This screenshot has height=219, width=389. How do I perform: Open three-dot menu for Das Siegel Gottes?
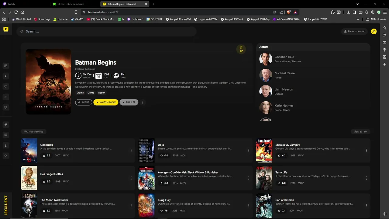(x=131, y=178)
